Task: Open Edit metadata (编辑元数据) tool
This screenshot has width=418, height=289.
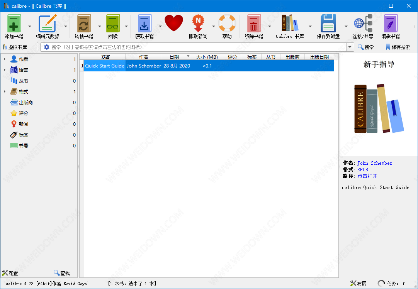Action: (48, 24)
